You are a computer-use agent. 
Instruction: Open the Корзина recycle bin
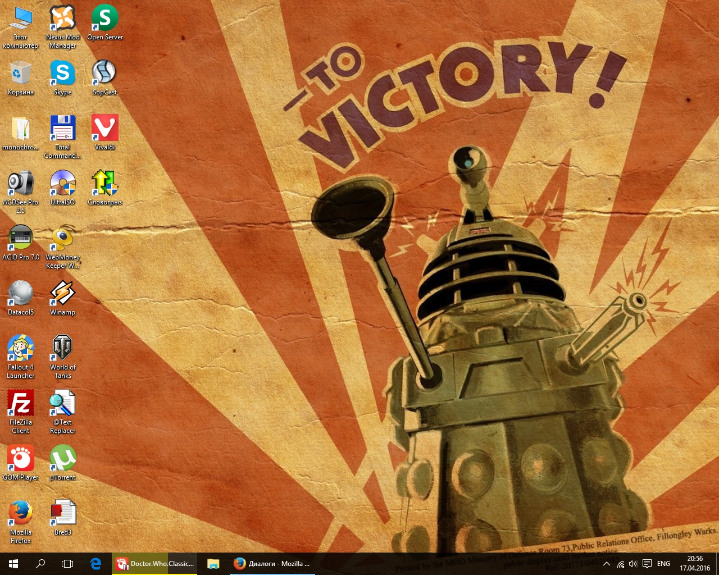click(21, 78)
